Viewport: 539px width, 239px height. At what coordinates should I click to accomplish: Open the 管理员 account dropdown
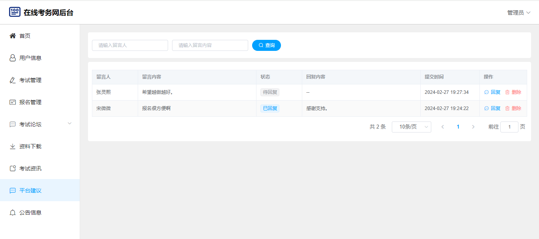point(518,13)
